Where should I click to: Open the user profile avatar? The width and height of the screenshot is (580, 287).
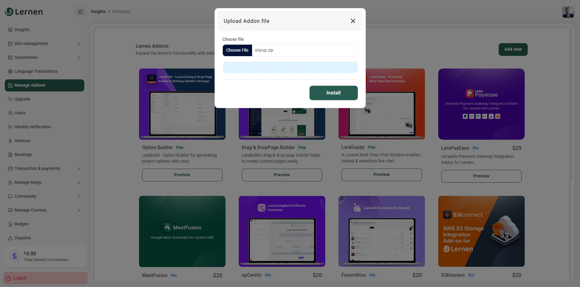[x=568, y=12]
